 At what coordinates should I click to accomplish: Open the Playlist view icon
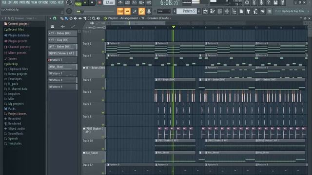[205, 11]
